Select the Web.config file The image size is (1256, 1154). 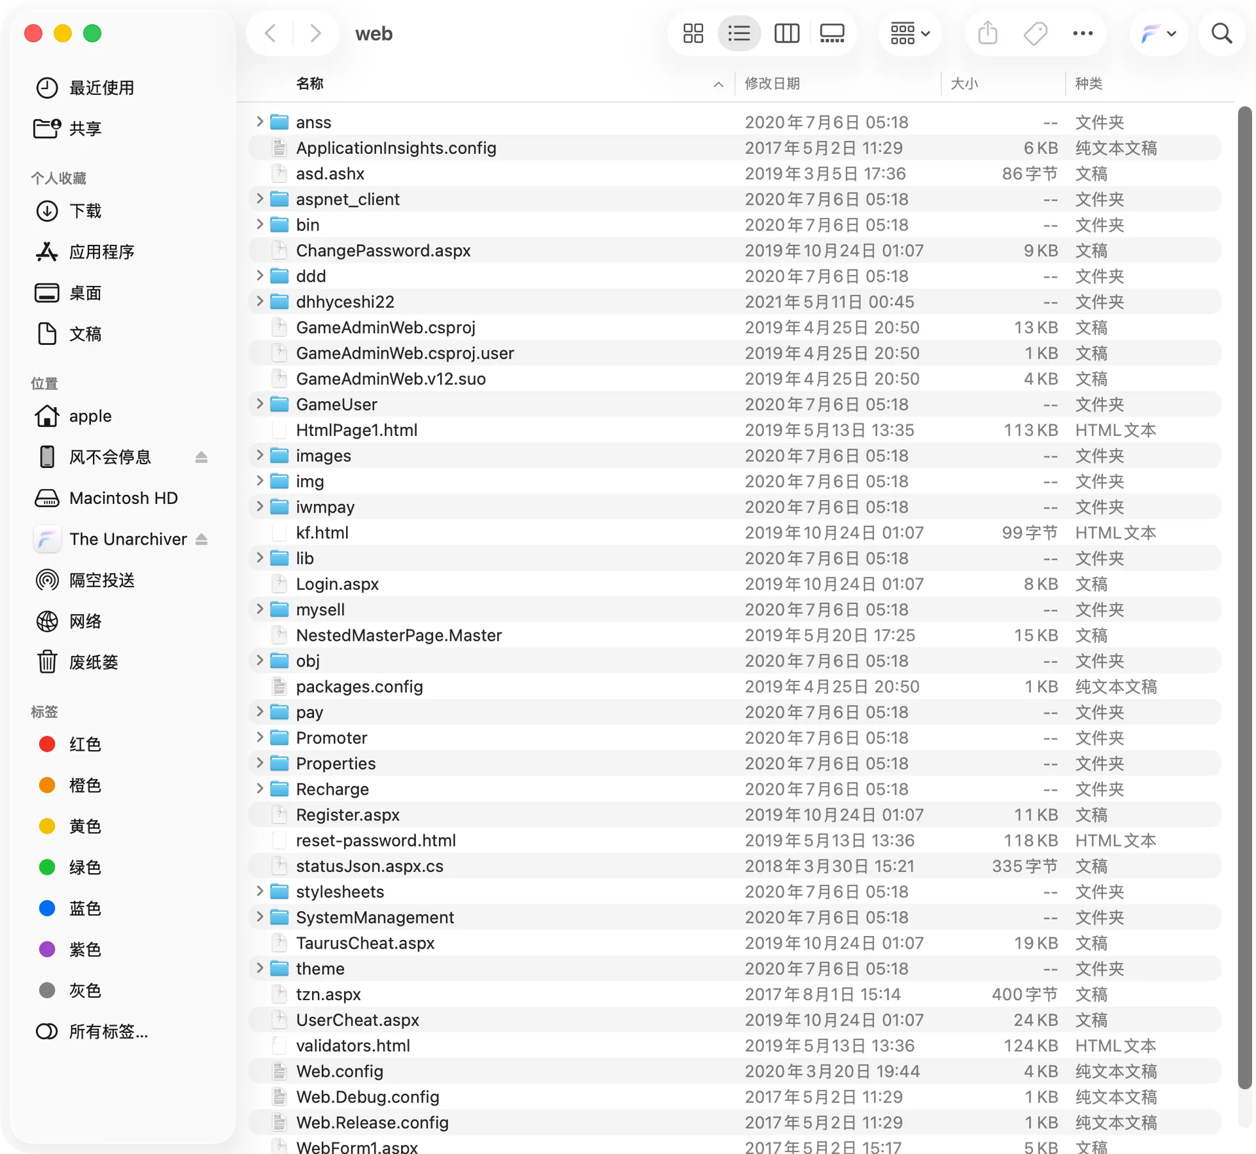(735, 1071)
